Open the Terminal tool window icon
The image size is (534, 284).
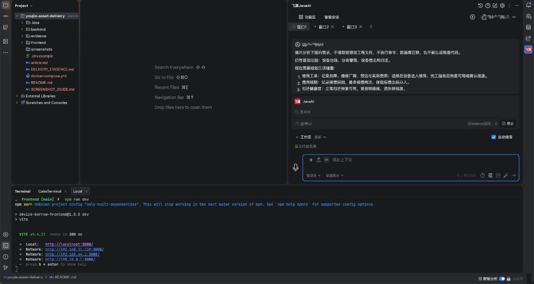point(5,245)
